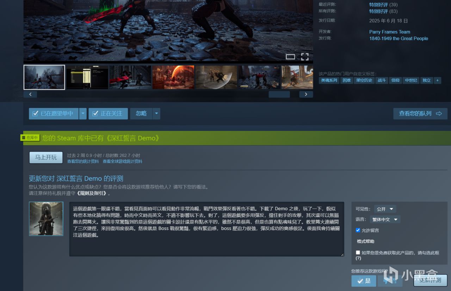Click the thumbnail strip scrollbar handle
Screen dimensions: 451x291
[x=279, y=94]
